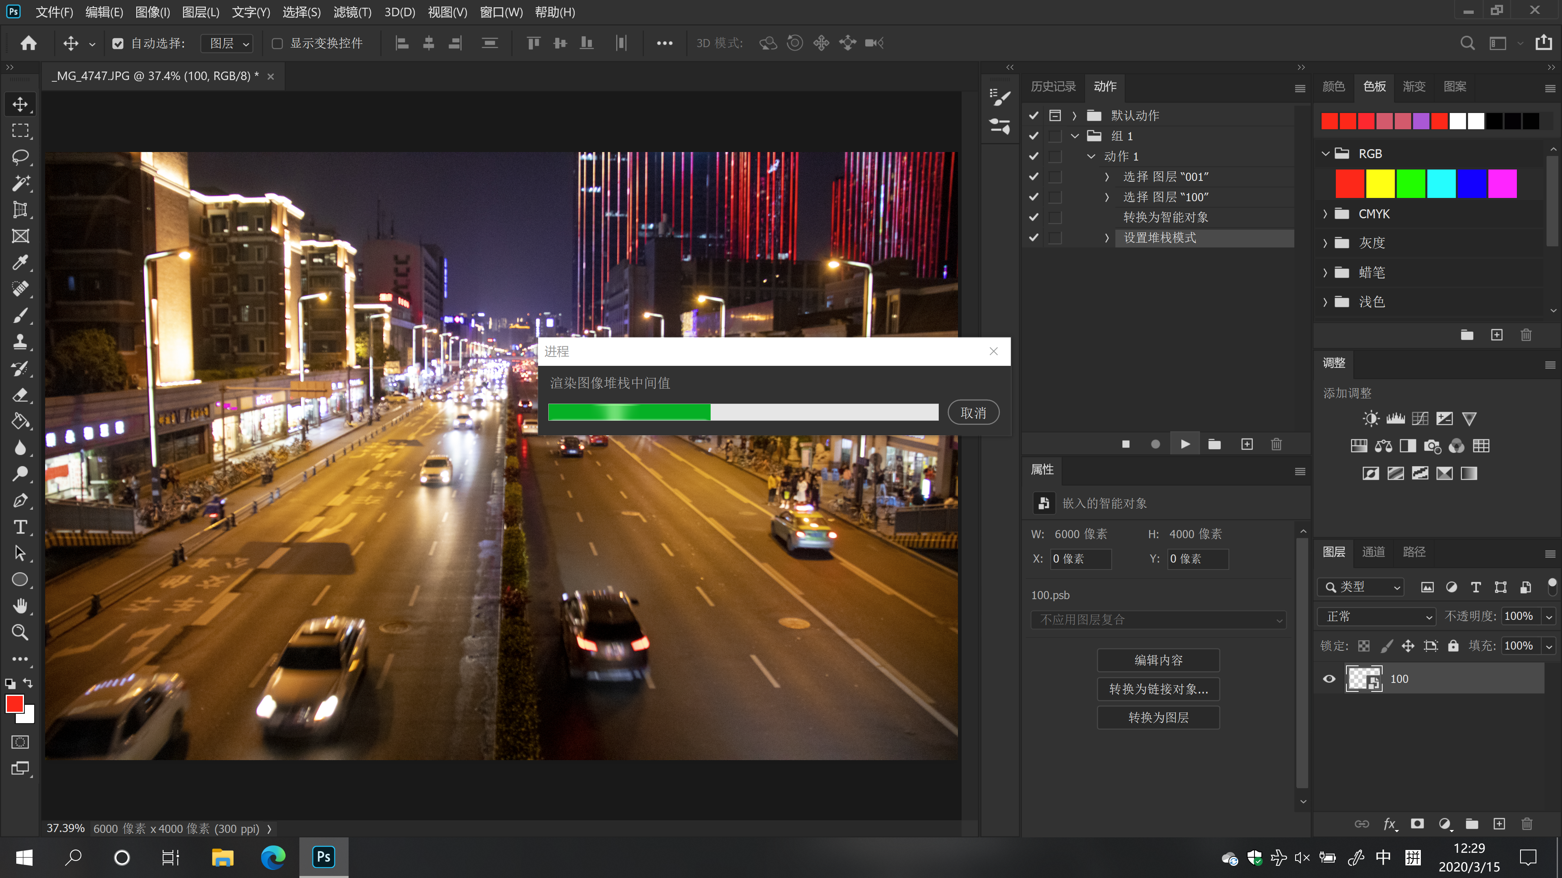Select the Path Selection tool

click(x=20, y=553)
